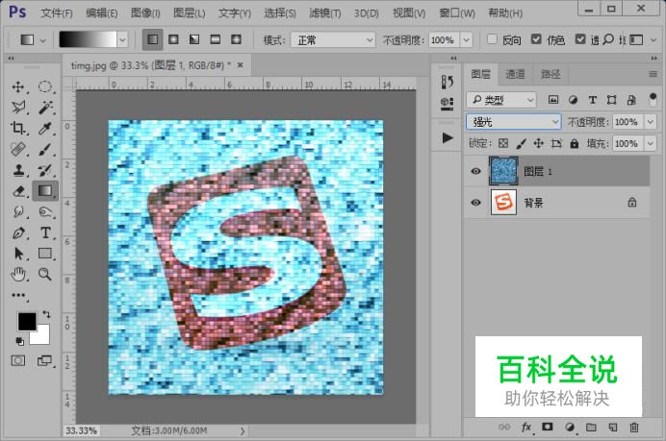Toggle the Dither (仿色) checkbox

pos(536,39)
